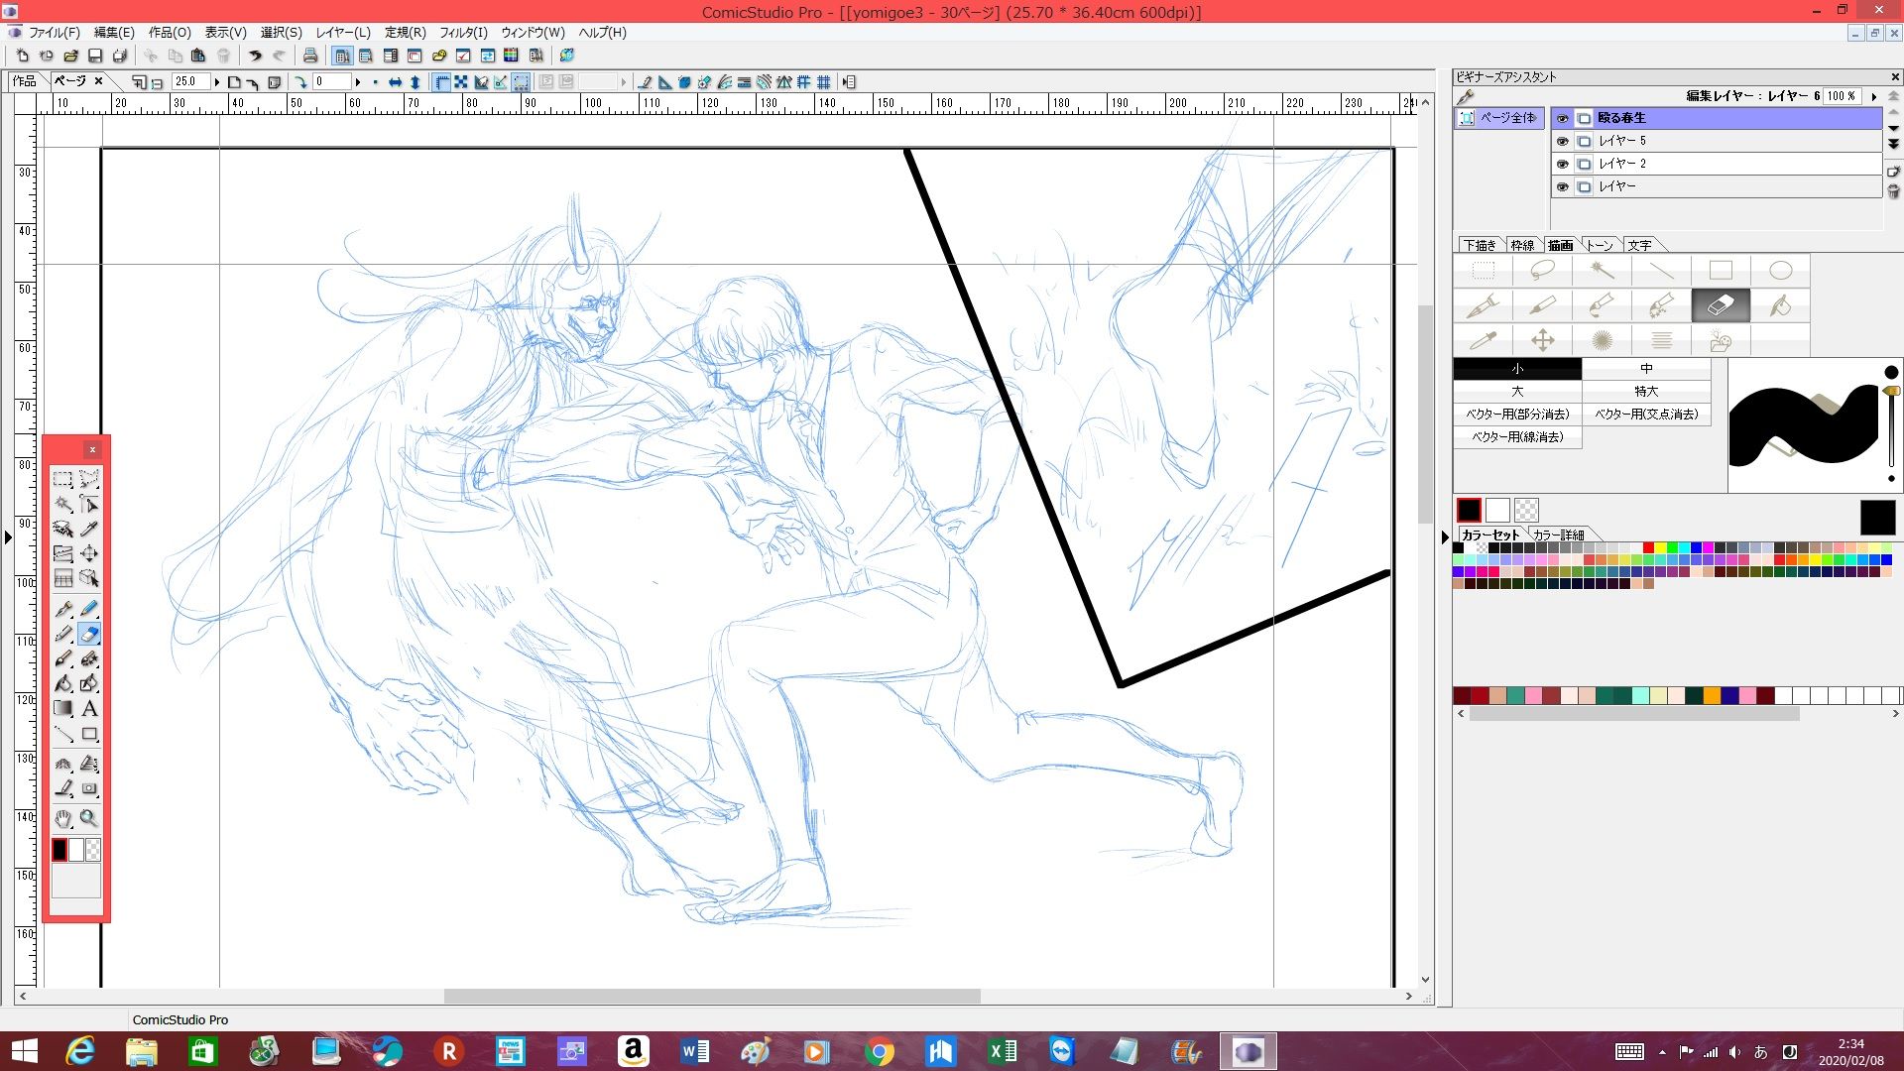Expand the rotation angle dropdown arrow
This screenshot has height=1071, width=1904.
click(x=358, y=82)
